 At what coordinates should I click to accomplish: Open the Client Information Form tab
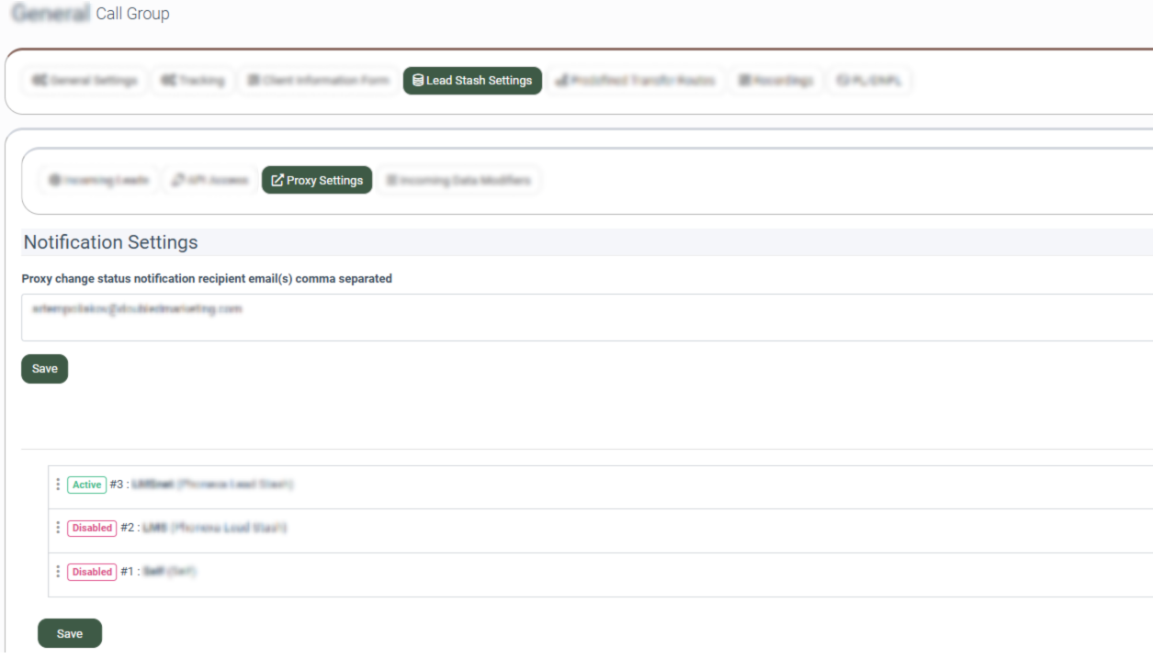pos(319,81)
